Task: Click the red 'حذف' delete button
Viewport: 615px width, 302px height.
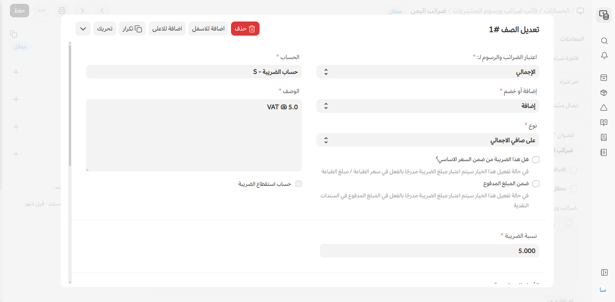Action: click(245, 29)
